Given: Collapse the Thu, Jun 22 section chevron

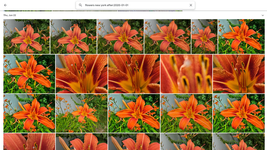Looking at the screenshot, I should click(263, 15).
